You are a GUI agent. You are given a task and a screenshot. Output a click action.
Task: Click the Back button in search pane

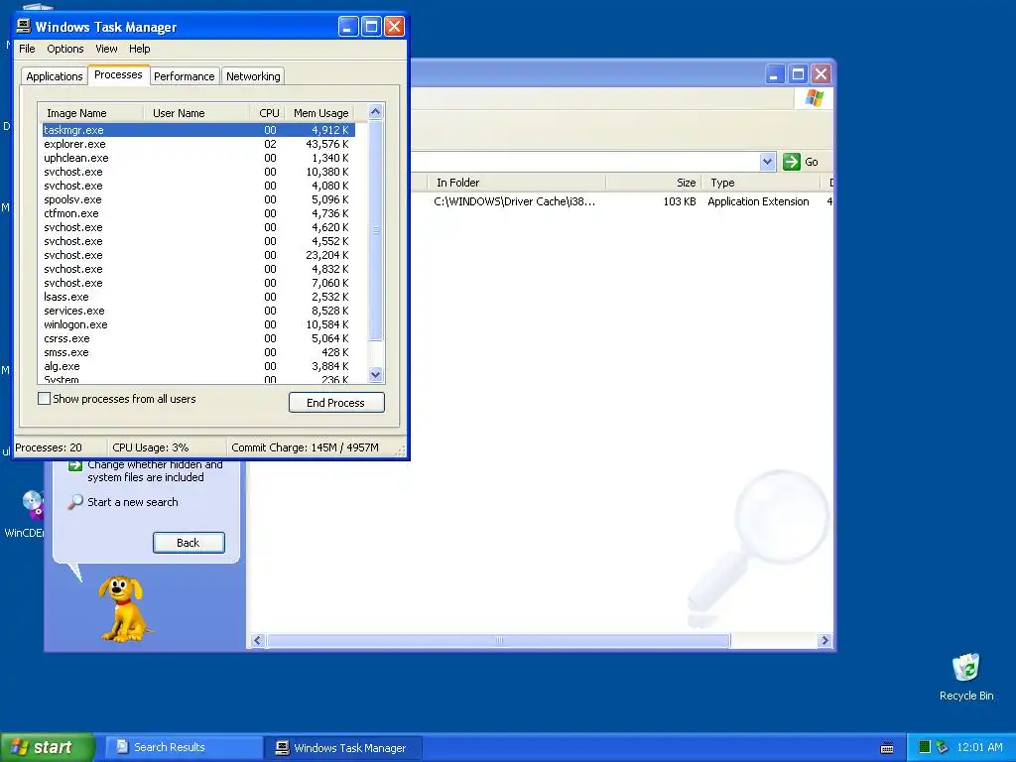pyautogui.click(x=189, y=543)
